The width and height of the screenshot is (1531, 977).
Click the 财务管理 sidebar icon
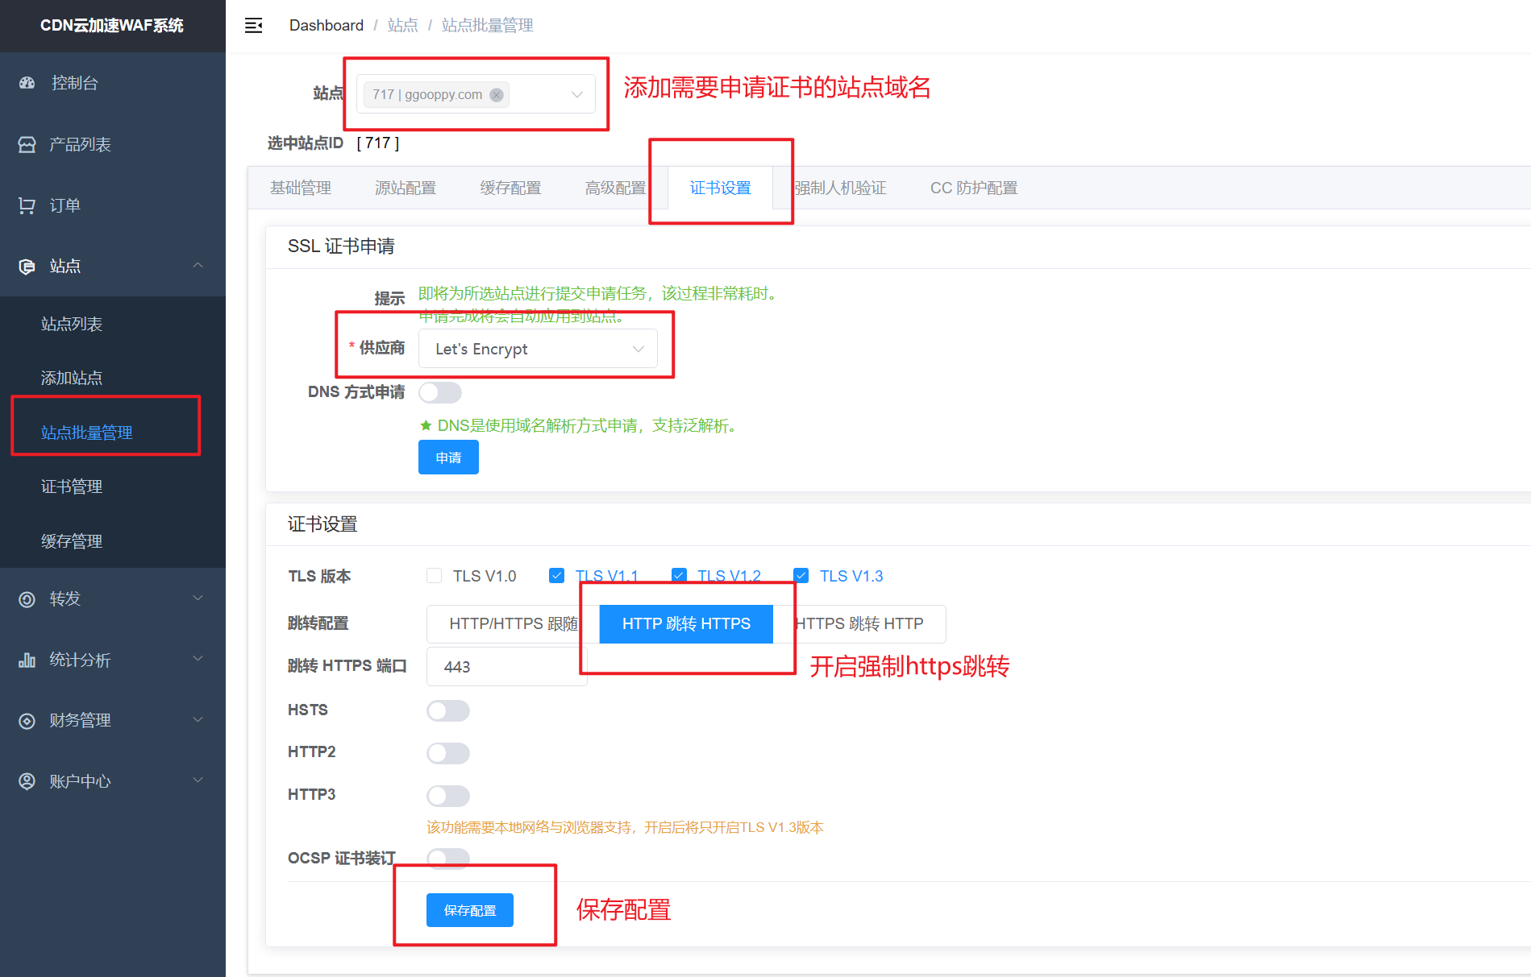click(x=27, y=721)
